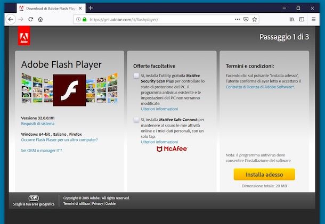
Task: Reload the page with the refresh icon
Action: point(31,19)
